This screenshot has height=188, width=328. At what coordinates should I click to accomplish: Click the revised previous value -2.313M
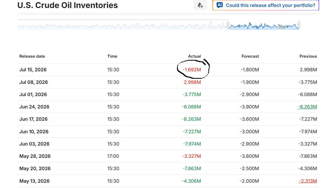click(308, 181)
